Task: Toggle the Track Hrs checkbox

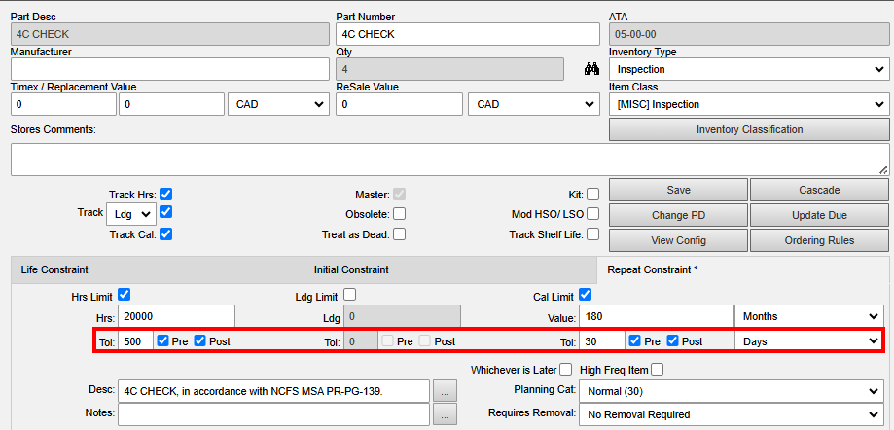Action: pos(166,195)
